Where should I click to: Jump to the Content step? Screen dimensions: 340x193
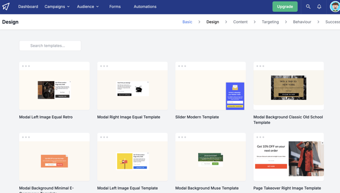pyautogui.click(x=240, y=22)
